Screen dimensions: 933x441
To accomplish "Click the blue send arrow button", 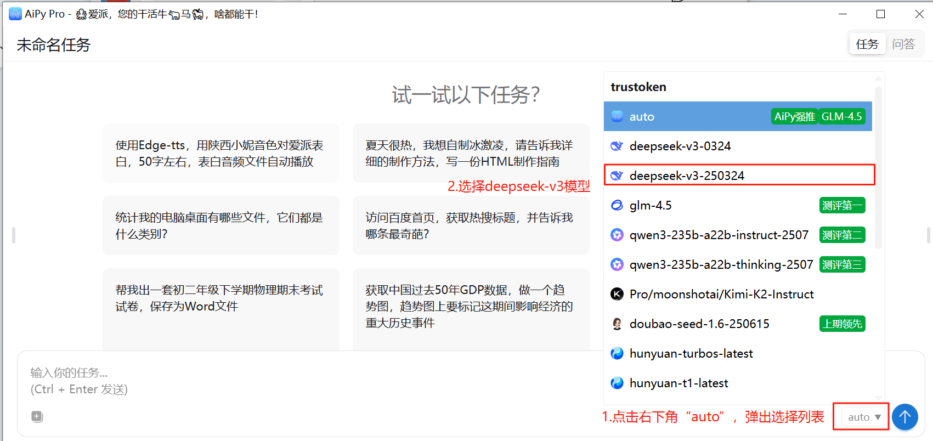I will tap(905, 417).
